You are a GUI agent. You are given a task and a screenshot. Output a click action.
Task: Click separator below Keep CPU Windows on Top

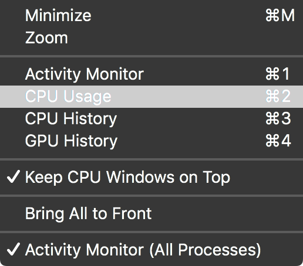(151, 196)
